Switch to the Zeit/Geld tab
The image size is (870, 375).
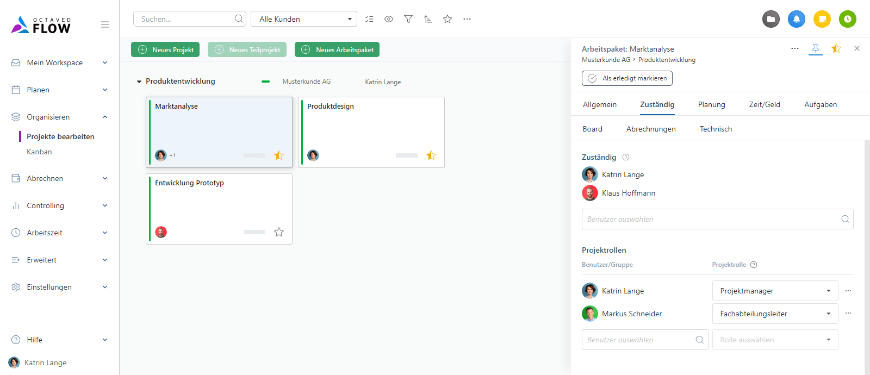[764, 104]
